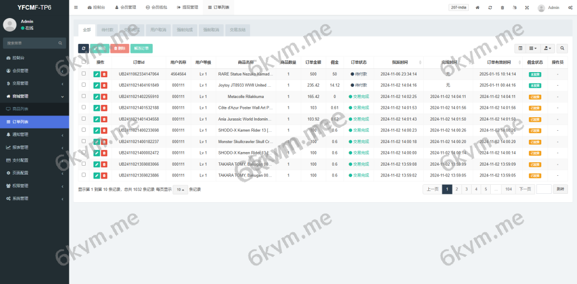Click the dark refresh icon above the table

click(x=83, y=48)
